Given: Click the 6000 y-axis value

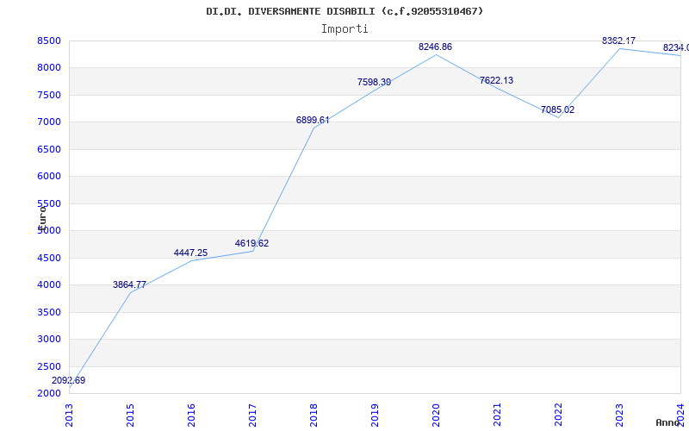Looking at the screenshot, I should tap(49, 177).
